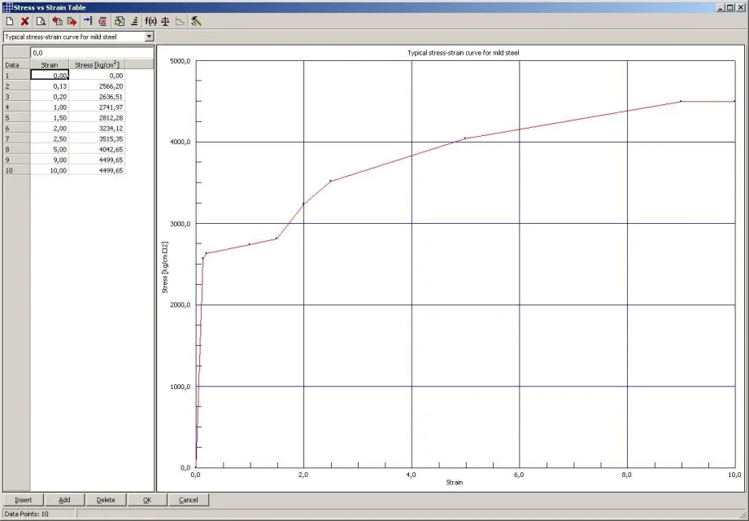Click the Data Points: 10 status text
The width and height of the screenshot is (749, 521).
26,514
